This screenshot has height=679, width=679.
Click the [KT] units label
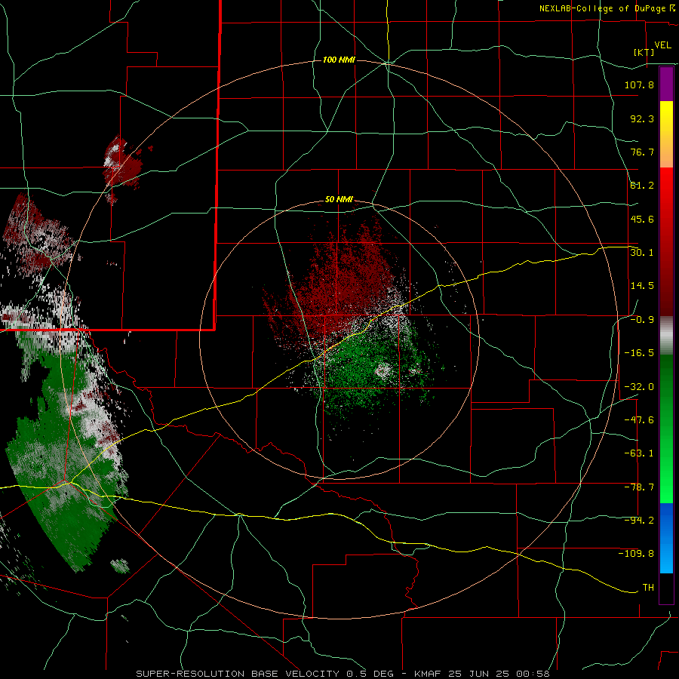coord(644,53)
